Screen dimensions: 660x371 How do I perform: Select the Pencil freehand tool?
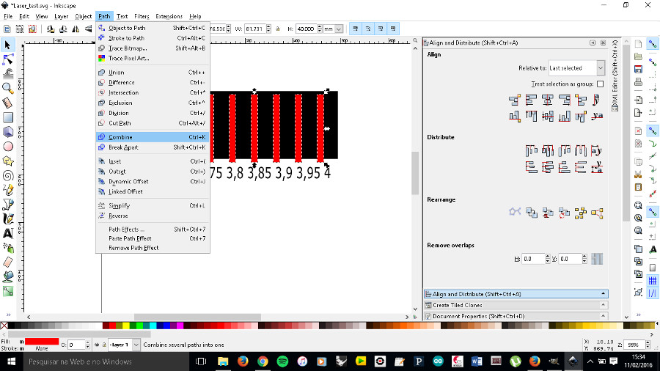click(x=8, y=190)
